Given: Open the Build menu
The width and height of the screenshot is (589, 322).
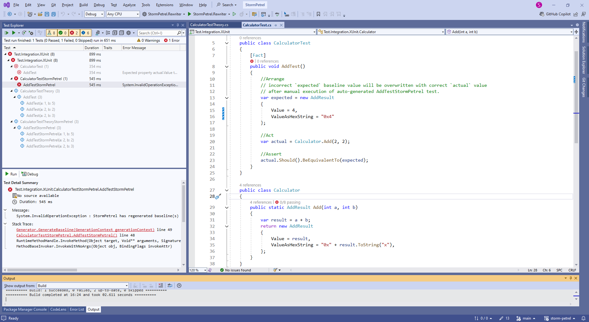Looking at the screenshot, I should [83, 5].
